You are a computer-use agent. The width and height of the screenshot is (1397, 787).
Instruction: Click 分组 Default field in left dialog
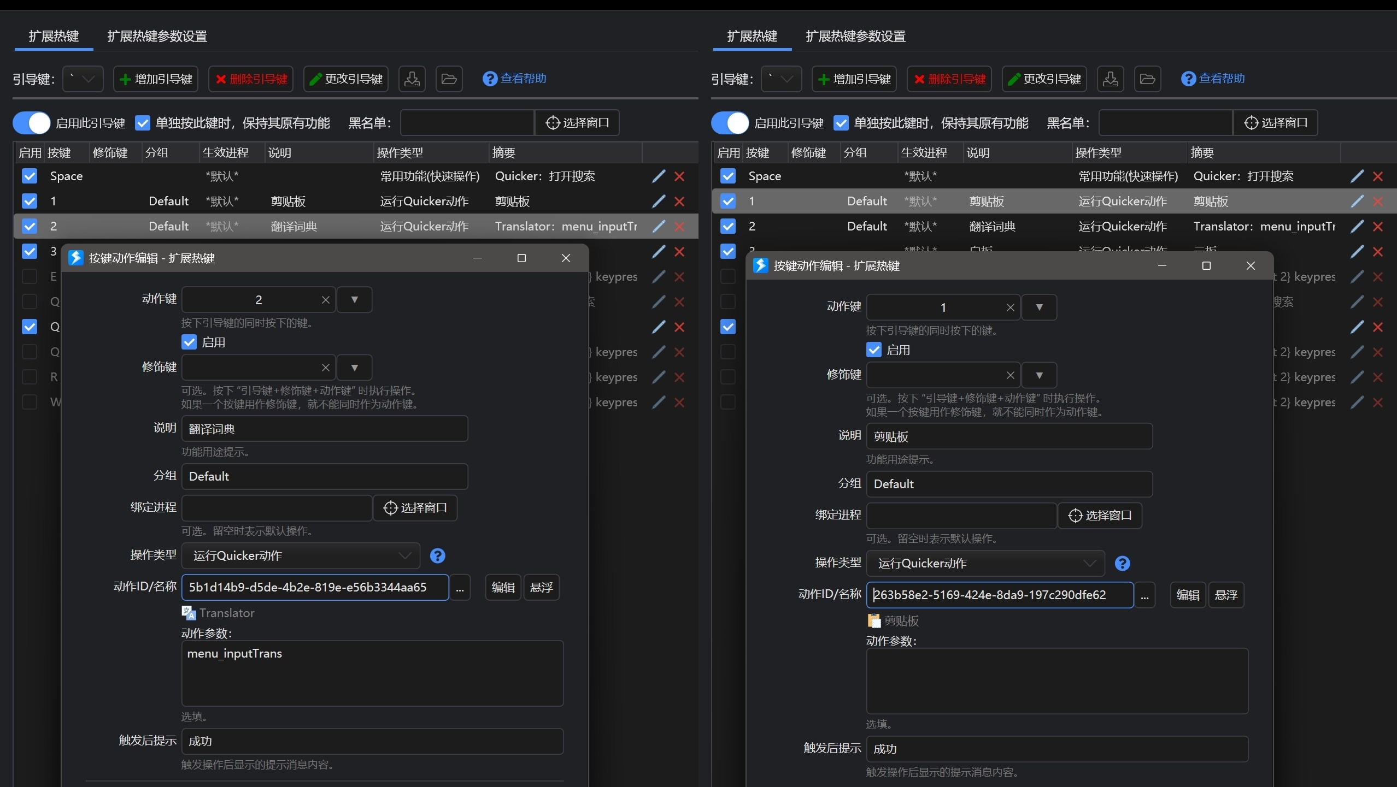click(x=325, y=477)
